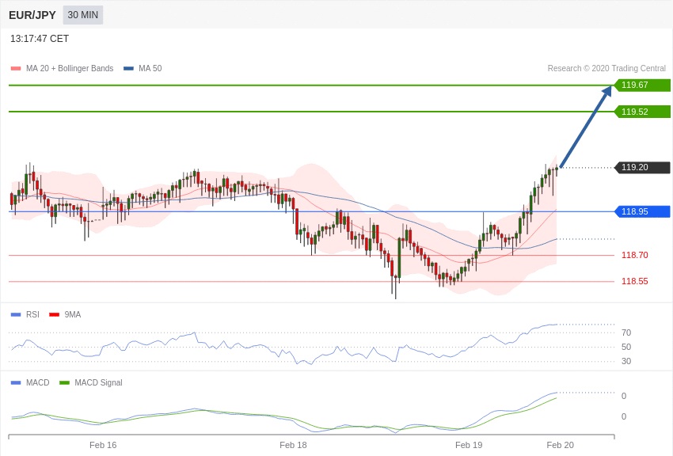Click the 118.70 support price label
673x456 pixels.
635,255
